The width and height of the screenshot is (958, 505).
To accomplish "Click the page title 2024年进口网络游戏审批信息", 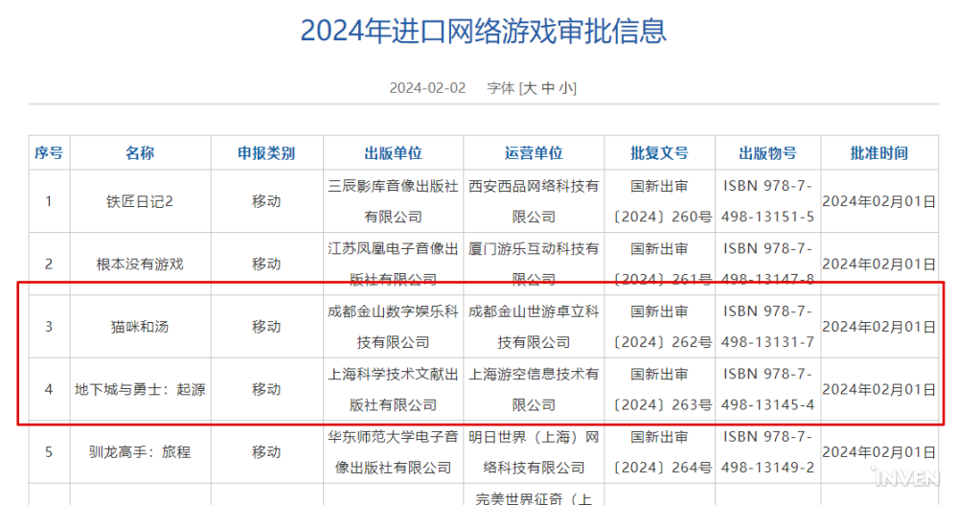I will pyautogui.click(x=483, y=31).
